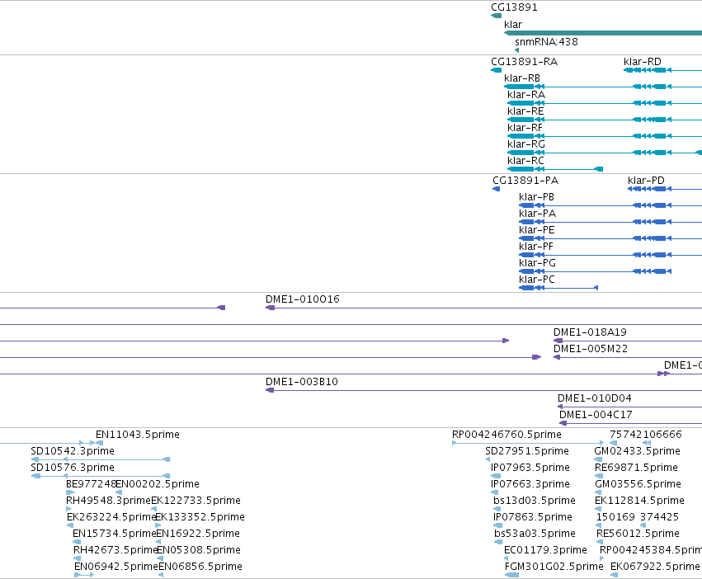Image resolution: width=702 pixels, height=579 pixels.
Task: Select the klar-PF protein label
Action: pos(536,247)
